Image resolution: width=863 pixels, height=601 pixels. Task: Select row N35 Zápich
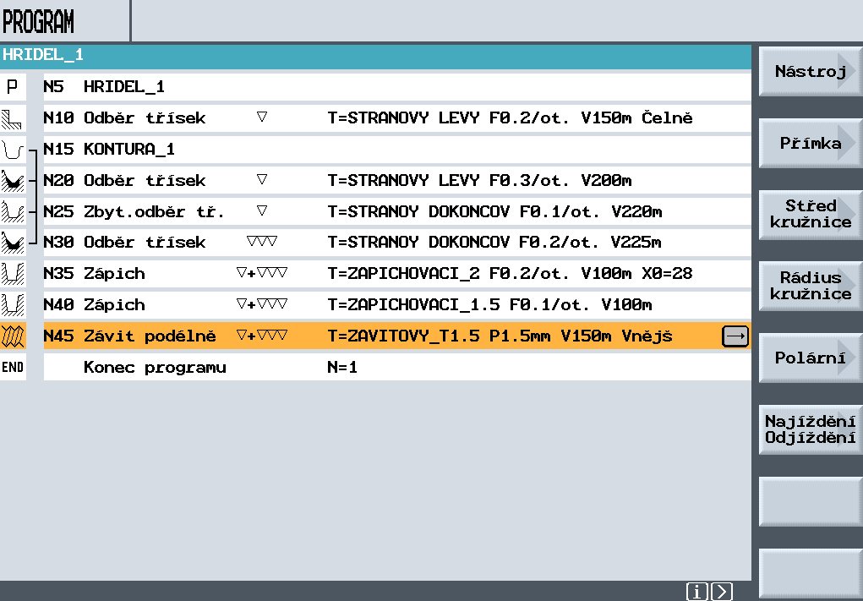click(396, 274)
